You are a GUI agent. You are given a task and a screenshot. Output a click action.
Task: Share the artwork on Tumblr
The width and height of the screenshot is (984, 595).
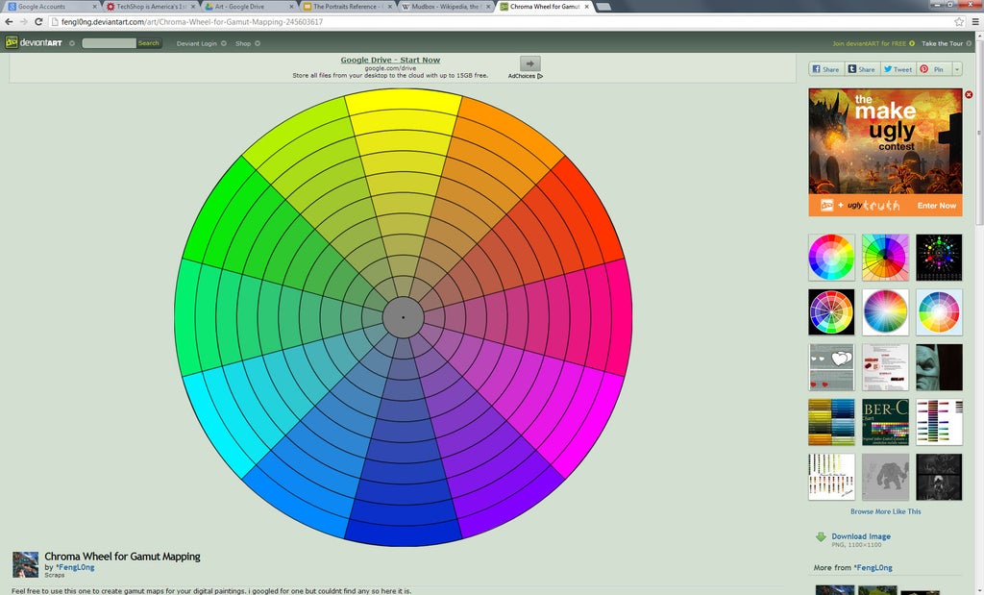pos(861,69)
